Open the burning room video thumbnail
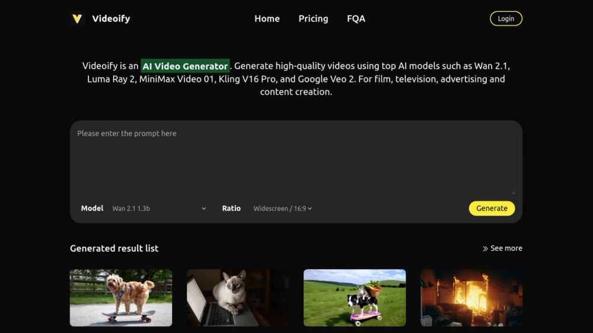This screenshot has width=593, height=333. coord(471,298)
